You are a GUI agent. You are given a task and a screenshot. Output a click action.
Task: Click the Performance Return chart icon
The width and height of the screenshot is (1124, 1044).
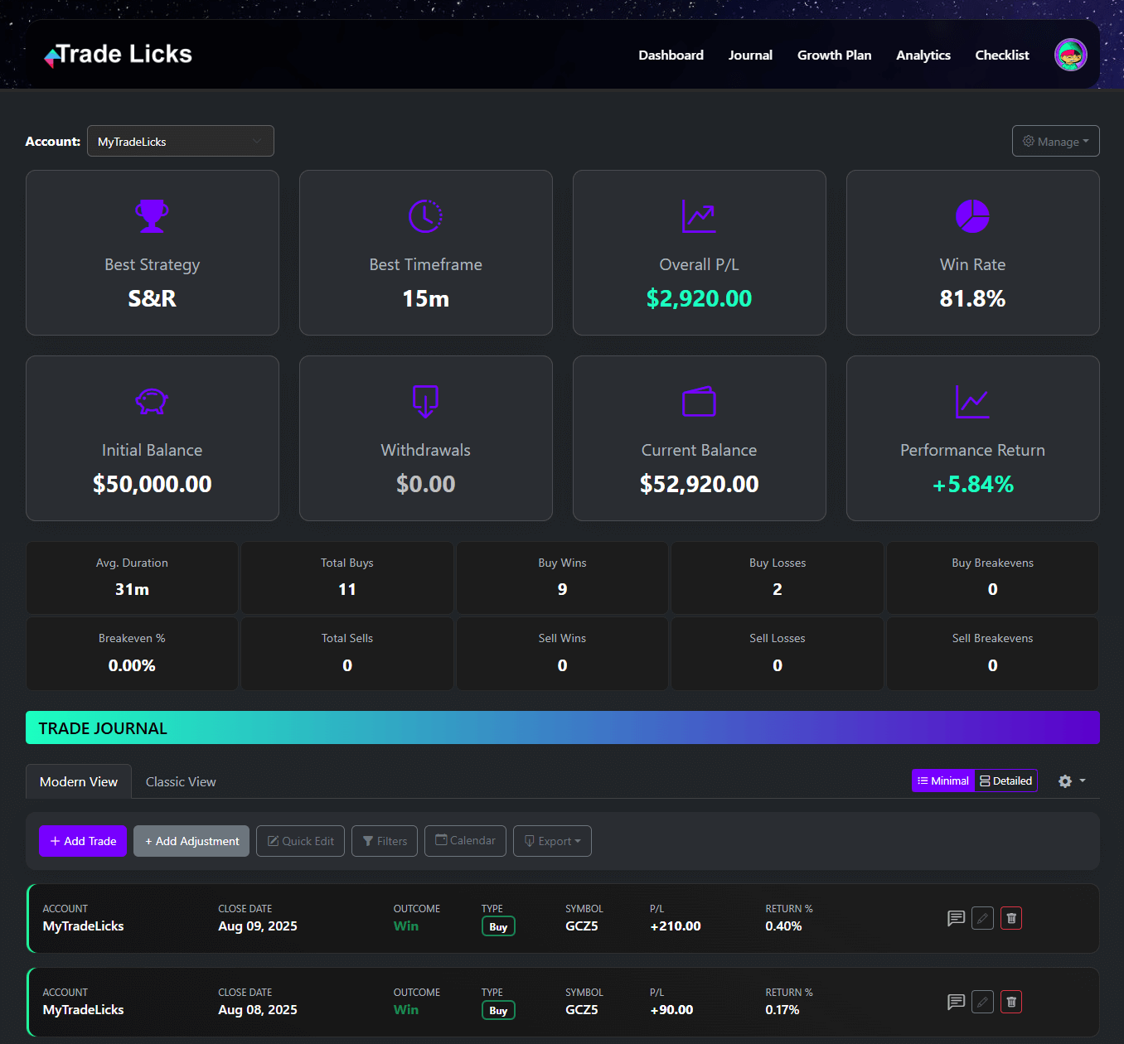971,402
